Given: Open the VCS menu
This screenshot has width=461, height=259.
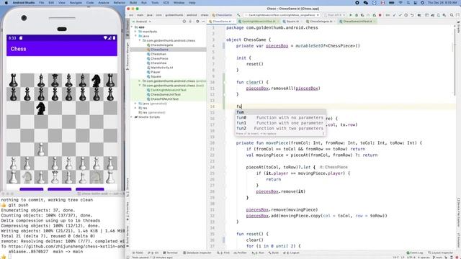Looking at the screenshot, I should [x=166, y=3].
